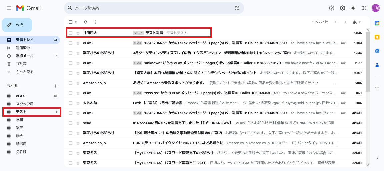Open the テスト label

(x=21, y=112)
